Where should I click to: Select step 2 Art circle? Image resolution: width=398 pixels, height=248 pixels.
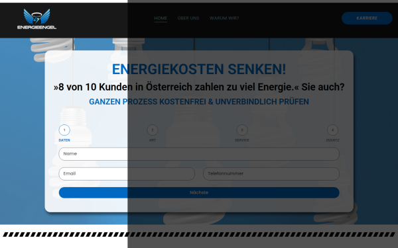tap(153, 130)
